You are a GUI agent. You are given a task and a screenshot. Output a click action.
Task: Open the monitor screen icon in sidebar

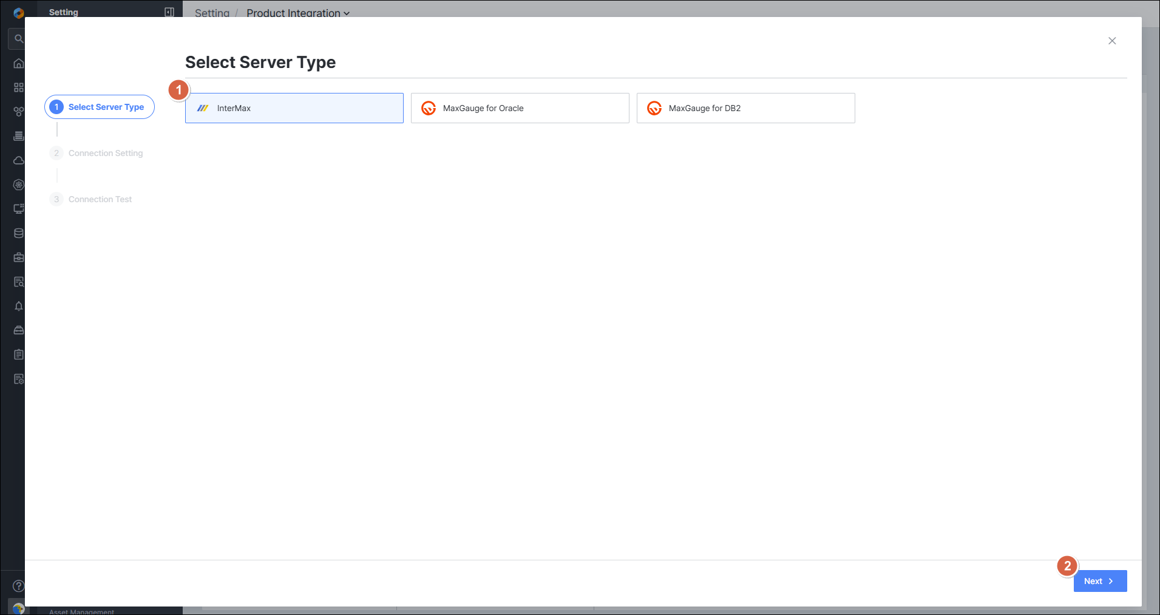point(19,209)
